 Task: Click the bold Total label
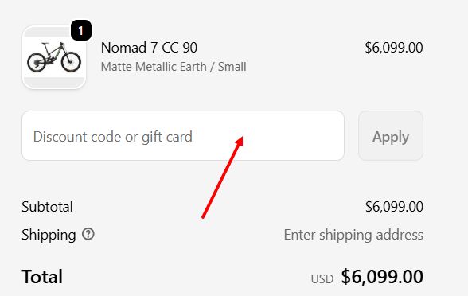pyautogui.click(x=42, y=277)
